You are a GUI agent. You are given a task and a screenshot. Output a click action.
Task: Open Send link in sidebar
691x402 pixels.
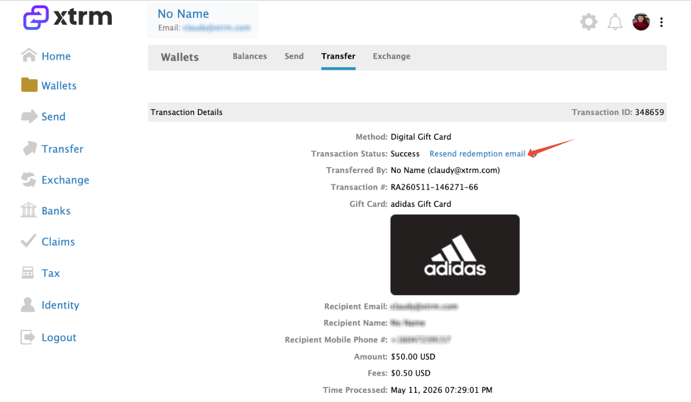[53, 117]
